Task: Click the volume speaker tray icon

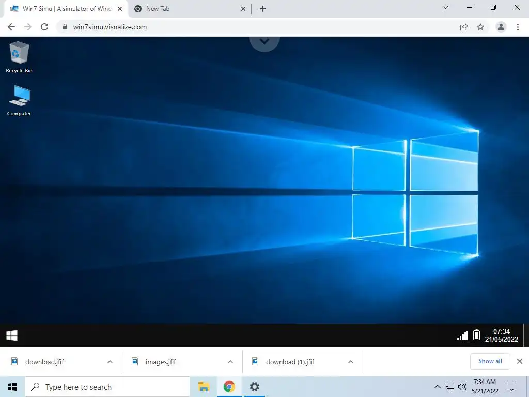Action: click(x=462, y=387)
